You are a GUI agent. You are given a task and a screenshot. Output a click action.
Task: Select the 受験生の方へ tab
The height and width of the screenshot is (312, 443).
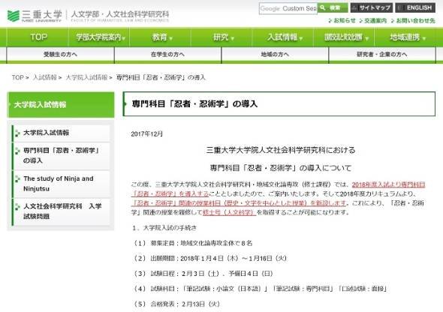tap(60, 55)
